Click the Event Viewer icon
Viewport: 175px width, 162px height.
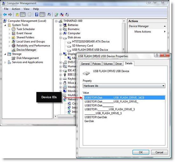tap(13, 33)
